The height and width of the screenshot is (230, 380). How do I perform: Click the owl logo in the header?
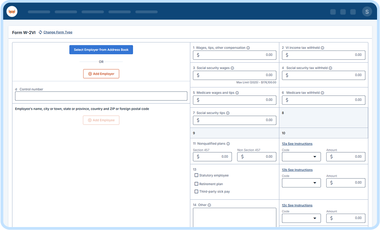click(x=12, y=11)
